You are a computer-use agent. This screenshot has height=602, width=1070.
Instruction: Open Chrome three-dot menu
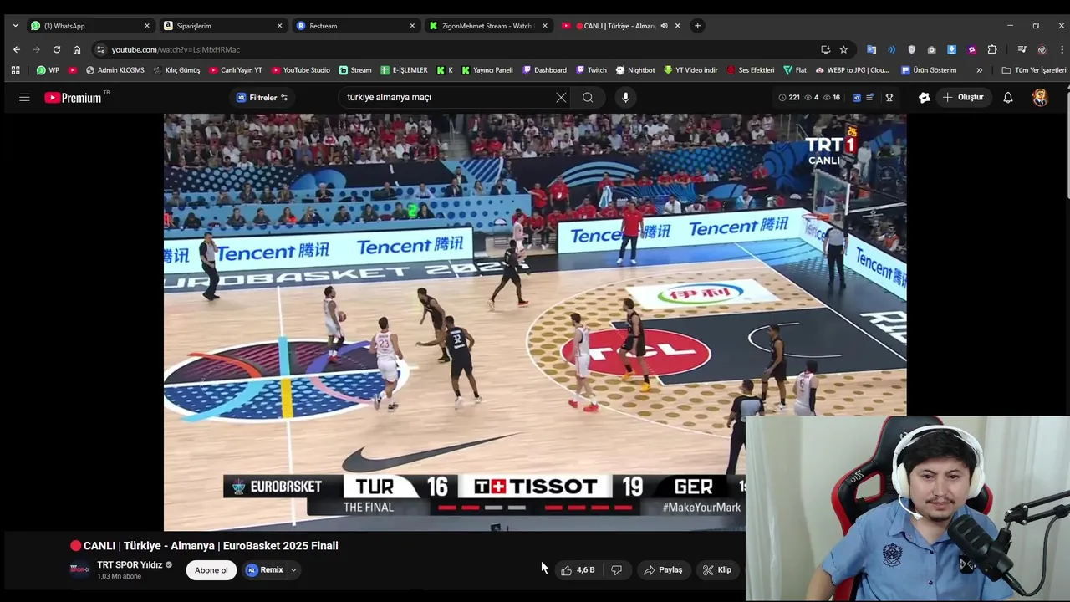point(1062,49)
